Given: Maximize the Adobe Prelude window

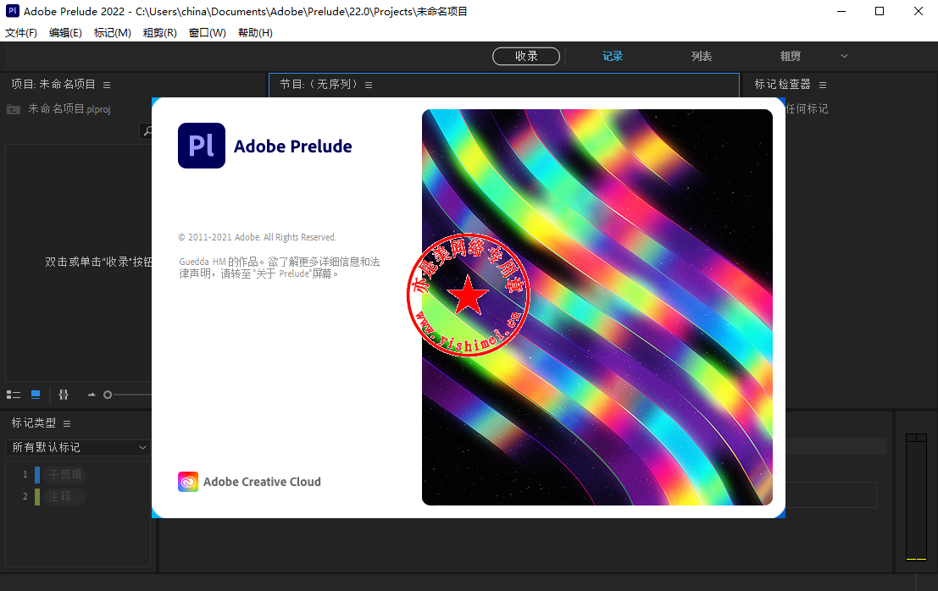Looking at the screenshot, I should click(x=880, y=11).
